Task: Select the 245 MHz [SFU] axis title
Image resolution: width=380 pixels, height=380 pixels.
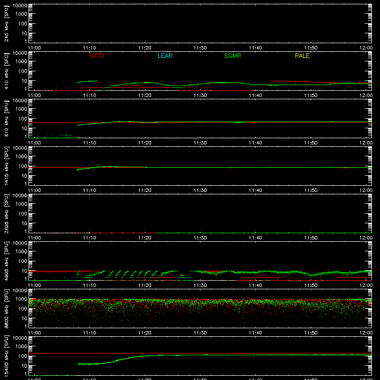Action: (7, 23)
